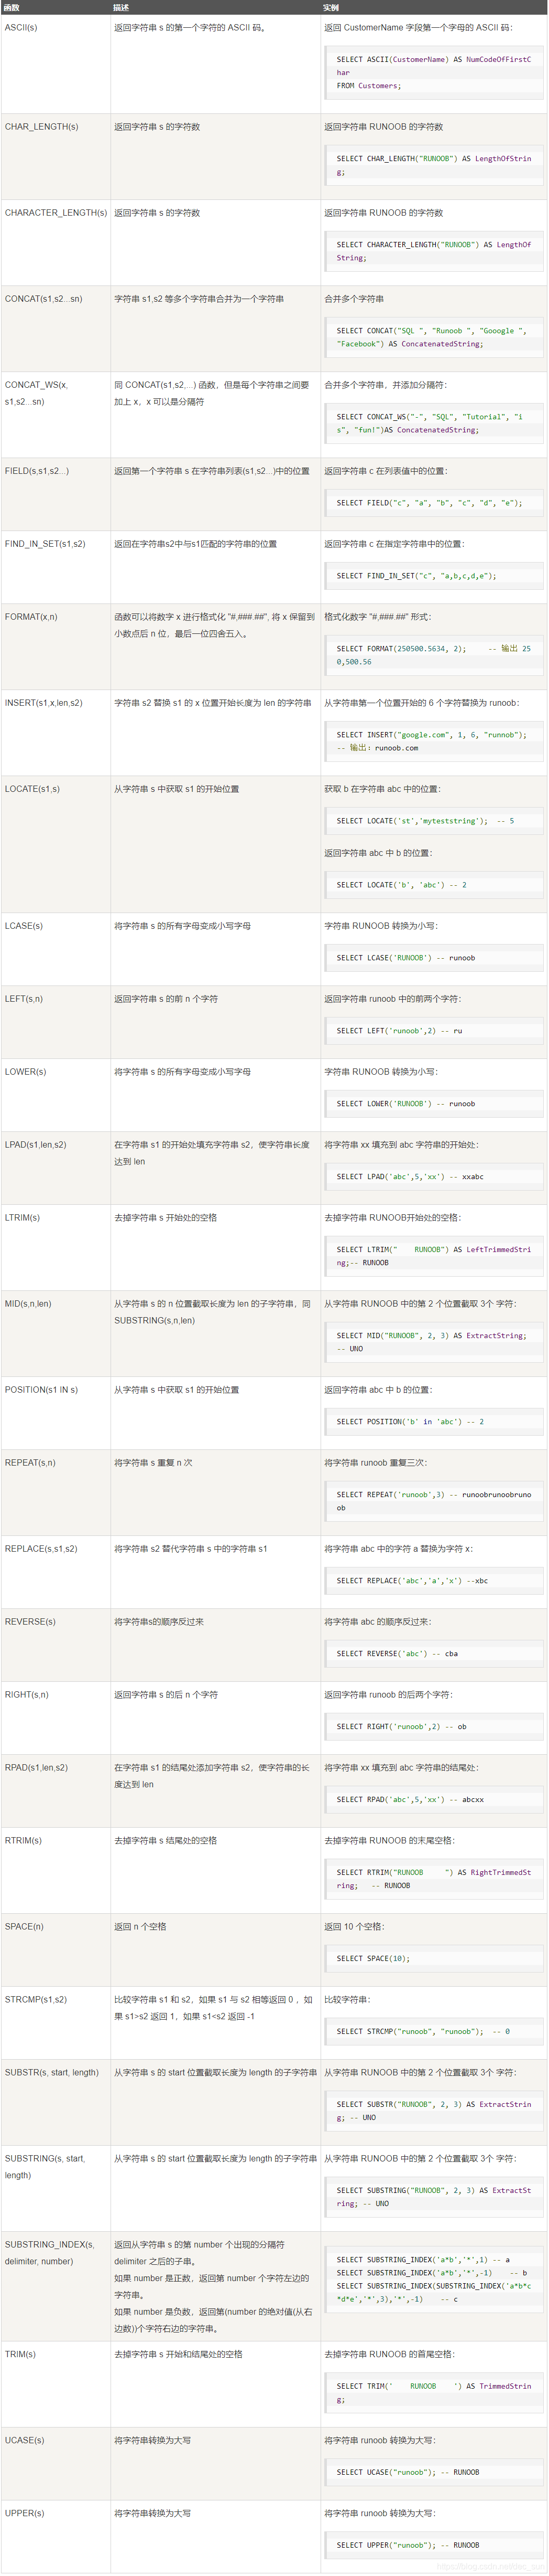Click the SELECT STRCMP("runoob", "runoob") code block
Image resolution: width=549 pixels, height=2576 pixels.
coord(434,2032)
